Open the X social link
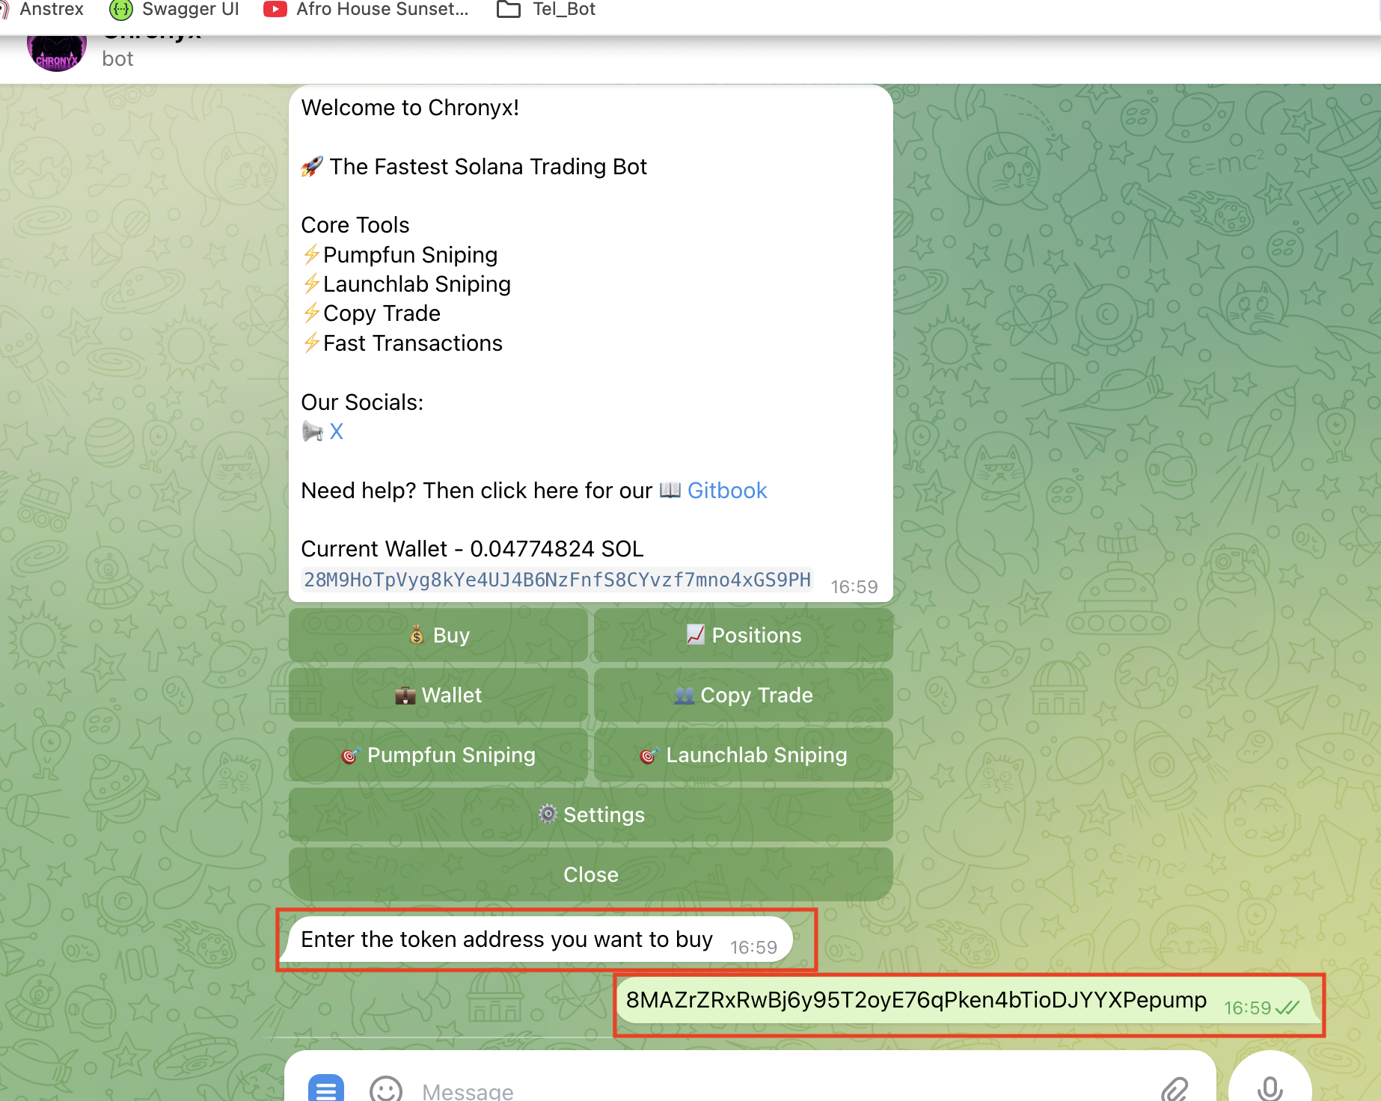 tap(337, 432)
